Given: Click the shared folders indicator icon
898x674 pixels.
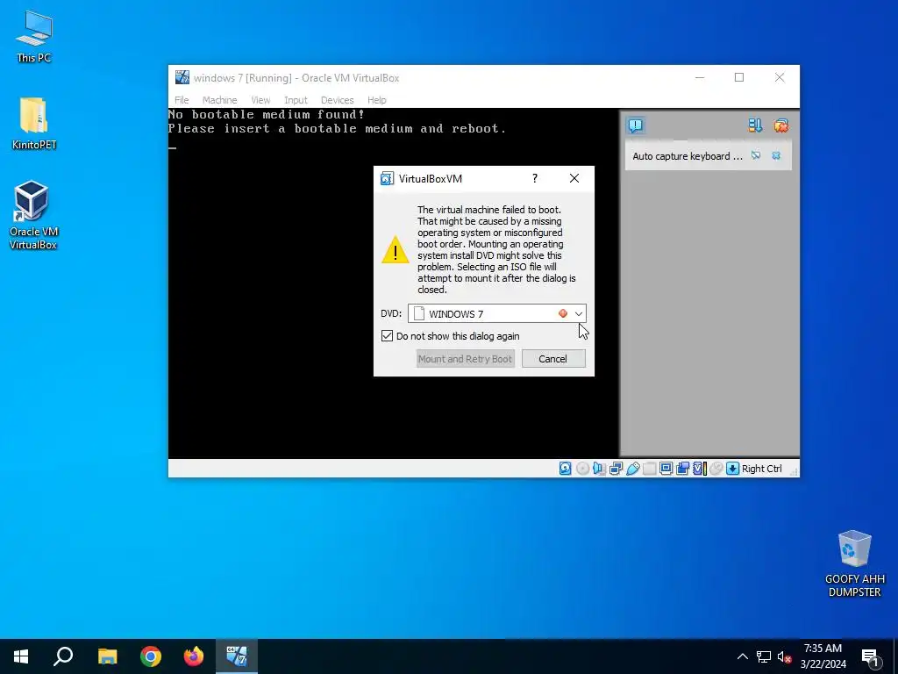Looking at the screenshot, I should pos(650,469).
